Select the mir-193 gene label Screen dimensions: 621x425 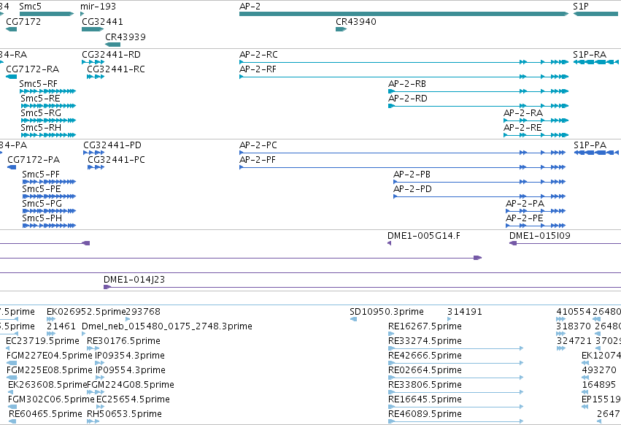tap(98, 7)
